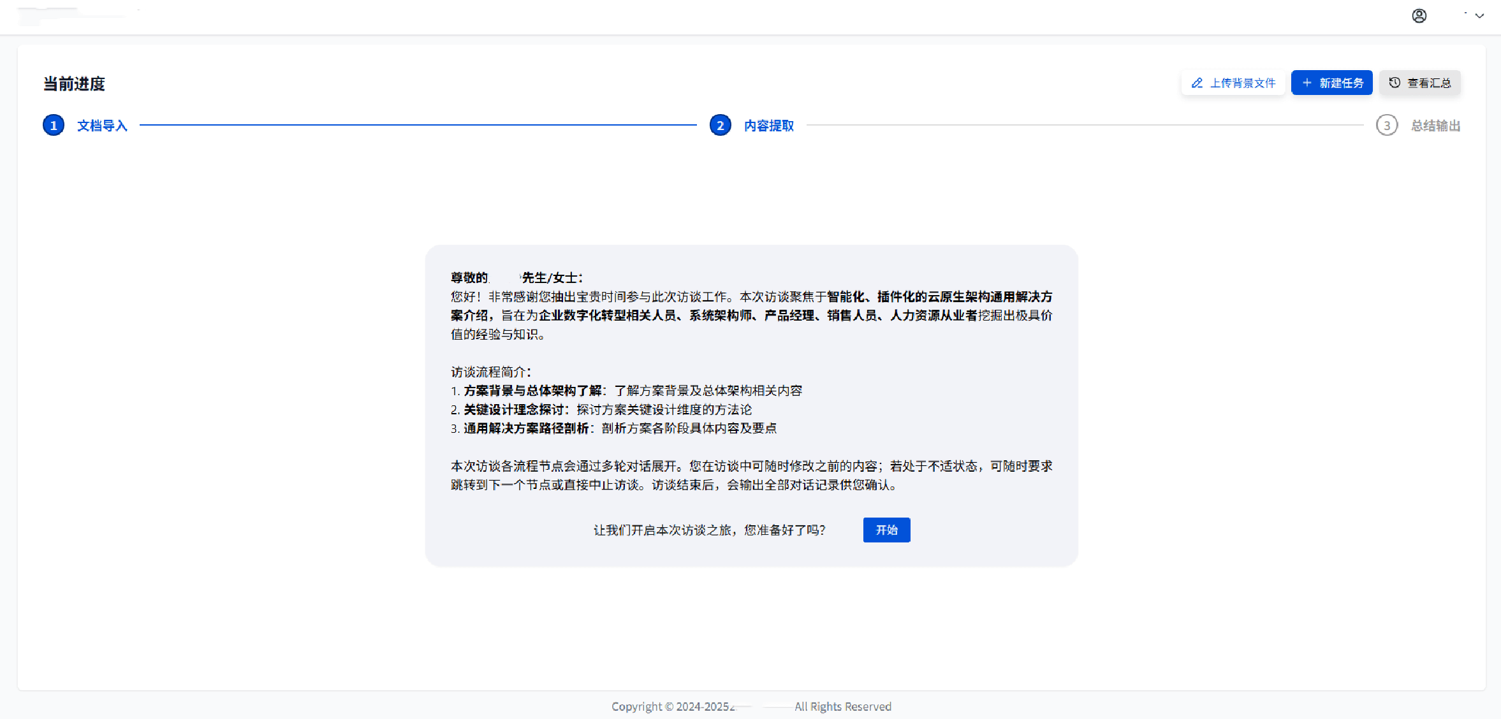Click step circle 1 of the progress bar
1501x719 pixels.
click(x=54, y=125)
